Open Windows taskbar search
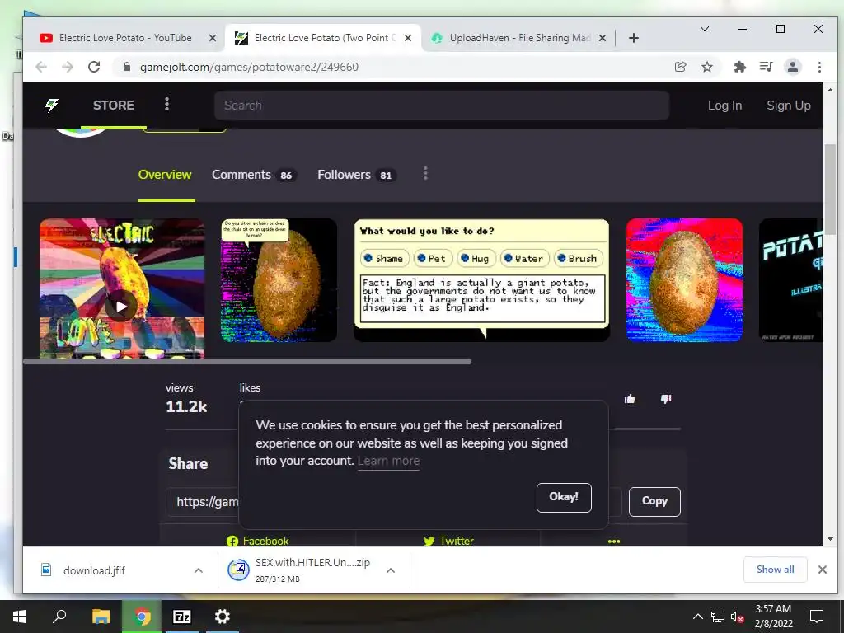Image resolution: width=844 pixels, height=633 pixels. pyautogui.click(x=59, y=617)
